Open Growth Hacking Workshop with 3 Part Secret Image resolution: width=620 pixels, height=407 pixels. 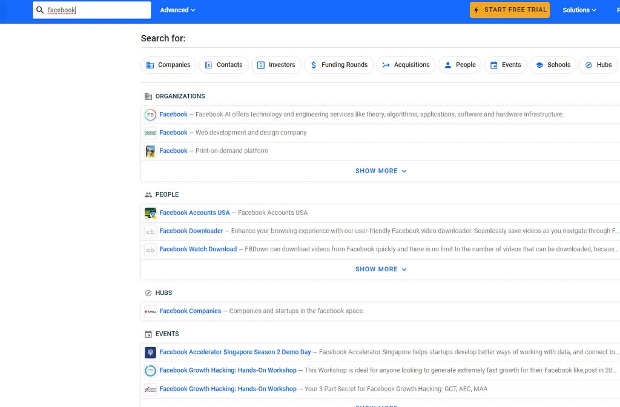pos(228,389)
